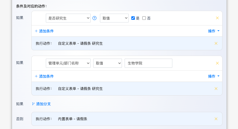Open 取值 dropdown in 是否研究生 row
This screenshot has width=238, height=129.
(x=114, y=18)
